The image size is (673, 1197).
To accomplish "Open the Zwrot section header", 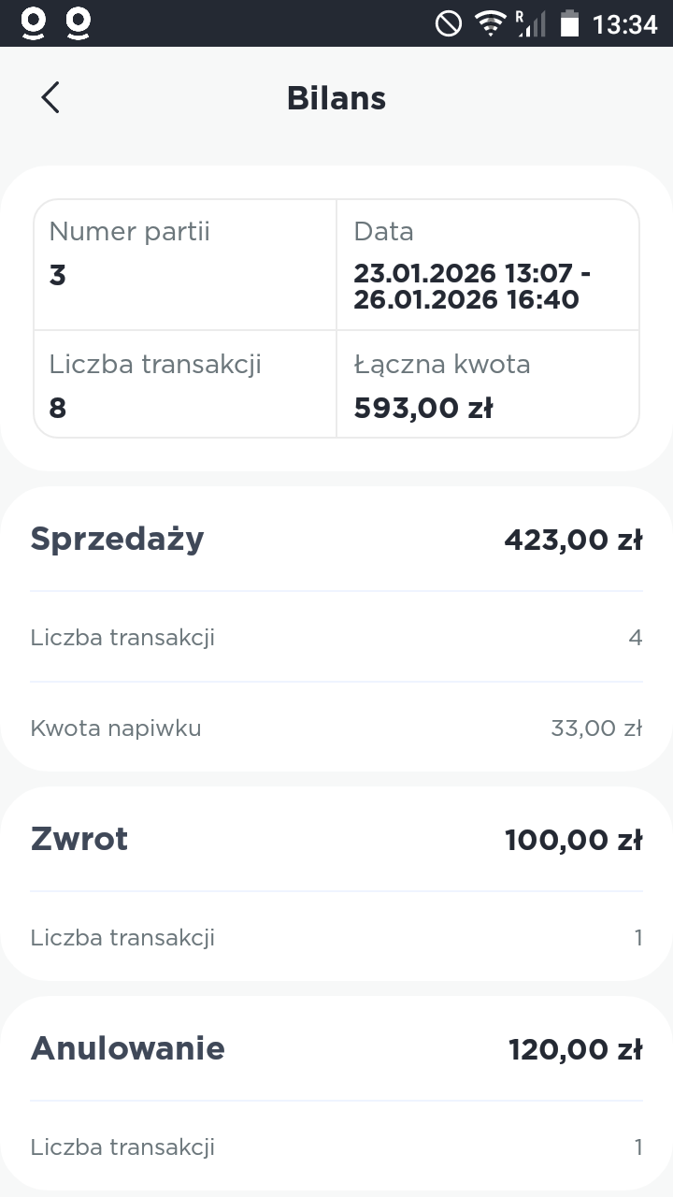I will 79,839.
